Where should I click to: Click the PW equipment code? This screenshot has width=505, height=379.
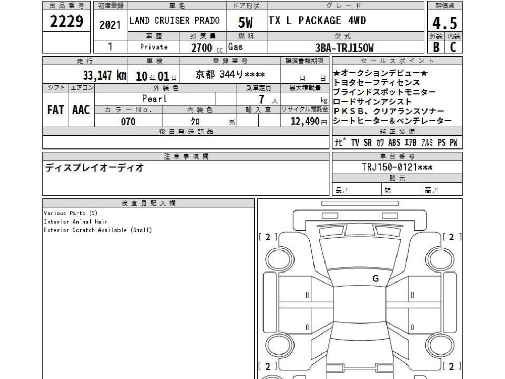pos(454,142)
